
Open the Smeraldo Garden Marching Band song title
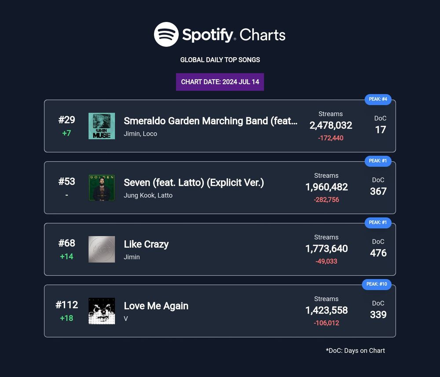(x=211, y=121)
